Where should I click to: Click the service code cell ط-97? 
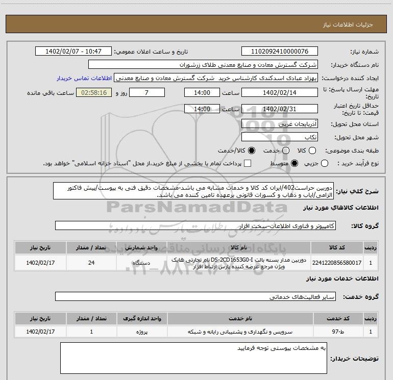click(338, 332)
